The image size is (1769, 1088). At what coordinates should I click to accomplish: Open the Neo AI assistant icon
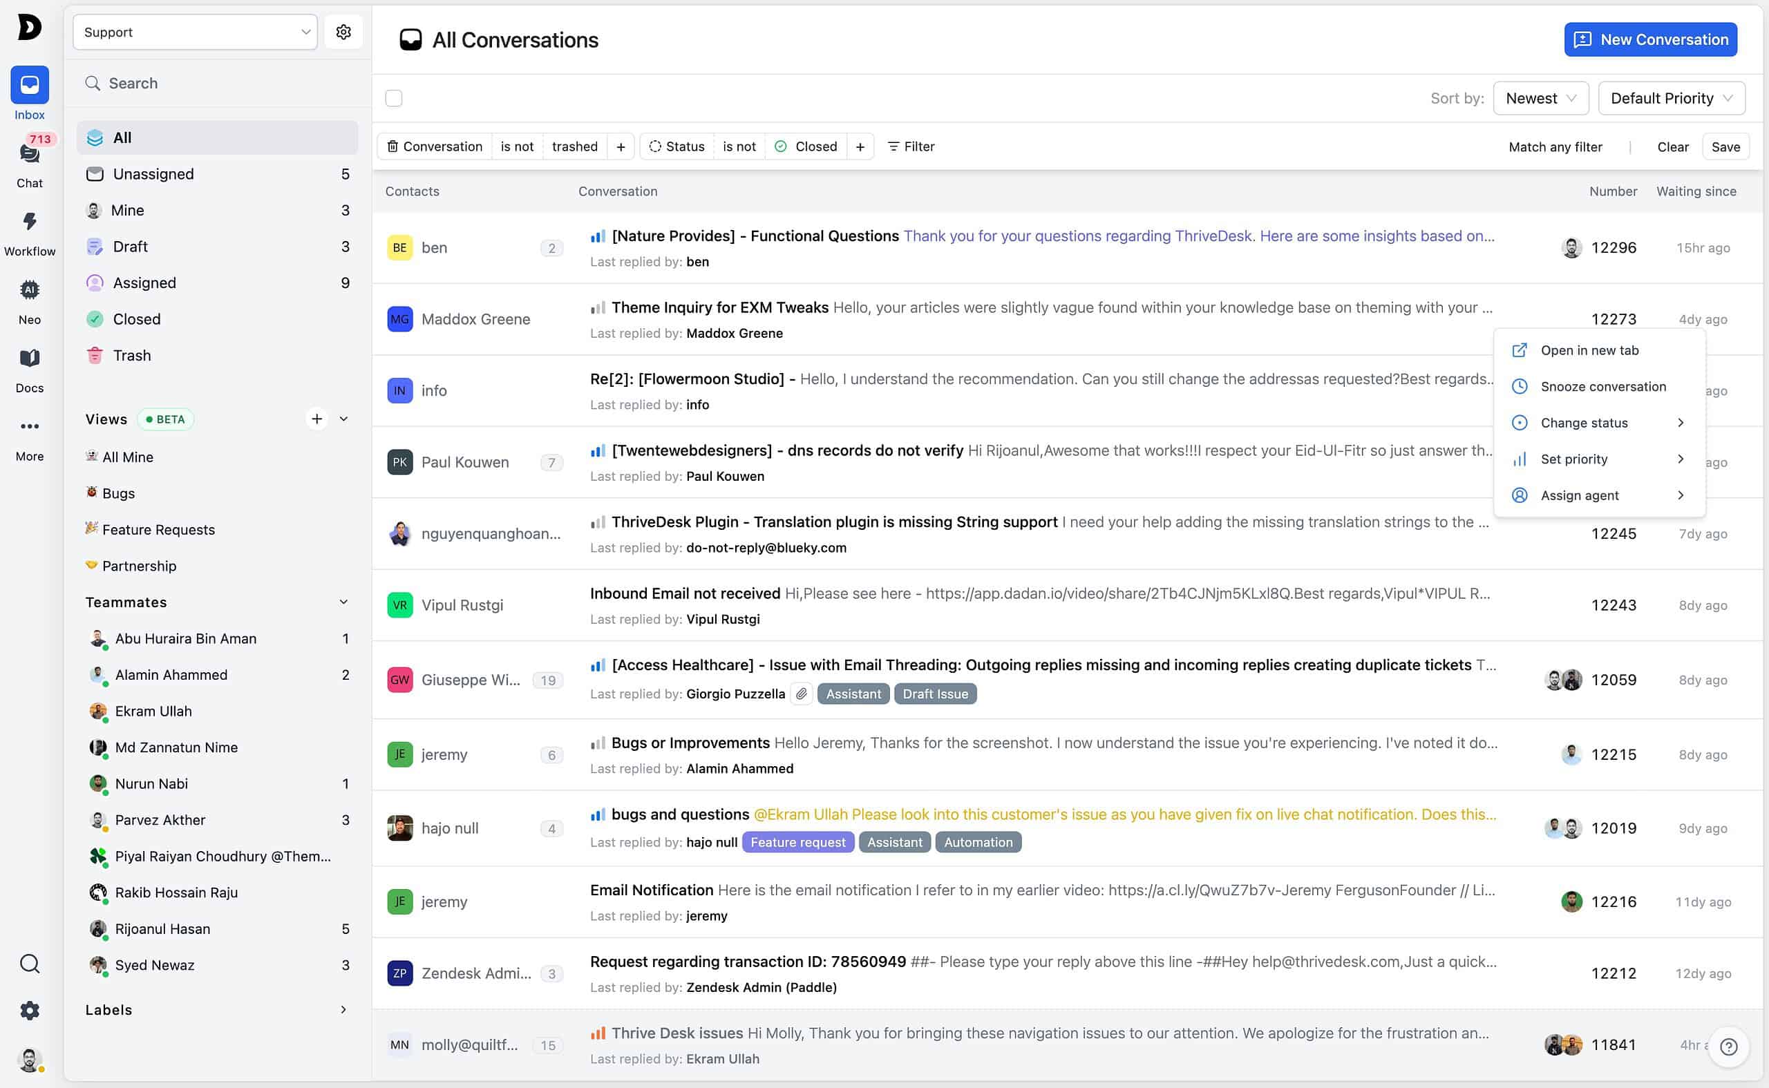click(x=30, y=290)
